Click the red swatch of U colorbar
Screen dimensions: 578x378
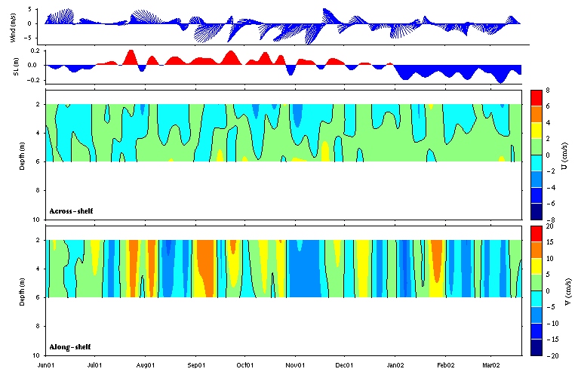tap(536, 98)
